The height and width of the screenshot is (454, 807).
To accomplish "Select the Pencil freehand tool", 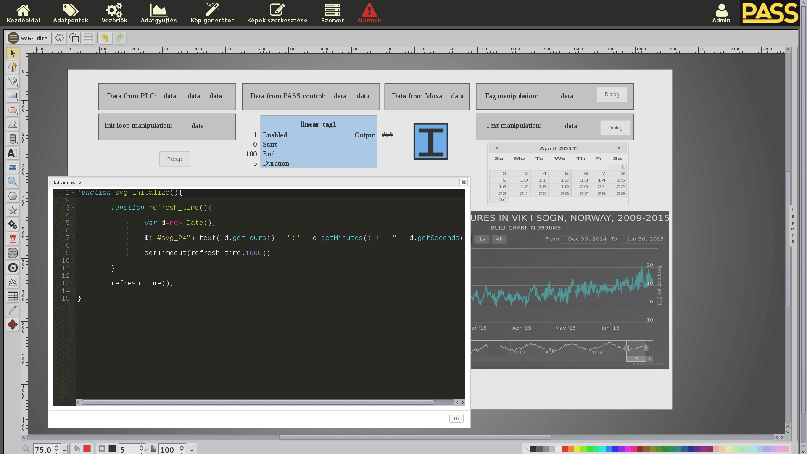I will click(13, 67).
